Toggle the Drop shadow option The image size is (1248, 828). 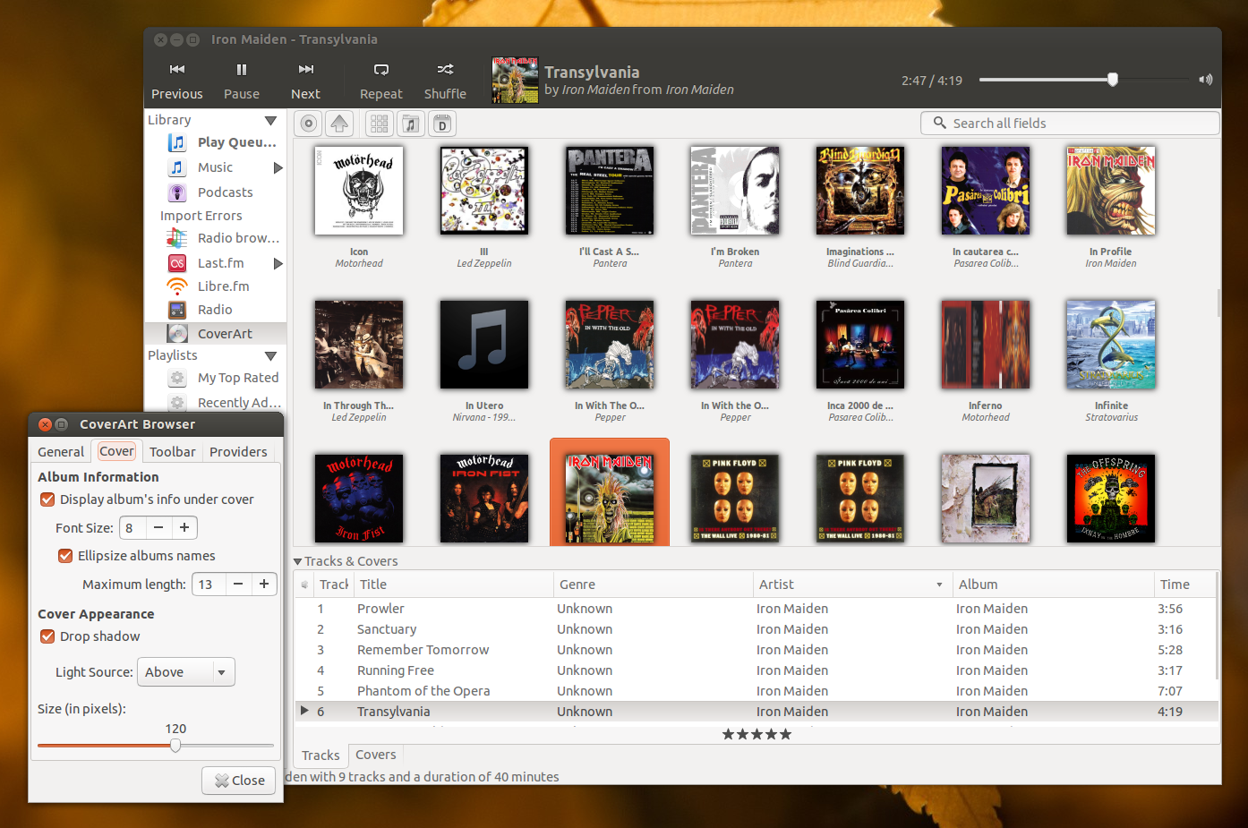pyautogui.click(x=47, y=636)
